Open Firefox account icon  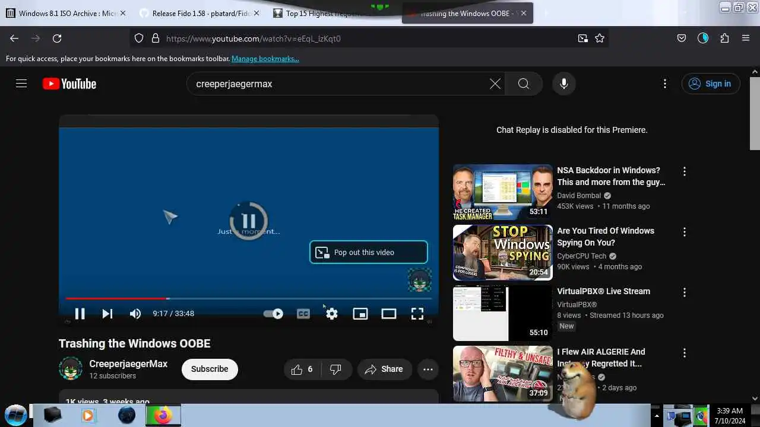pos(703,38)
